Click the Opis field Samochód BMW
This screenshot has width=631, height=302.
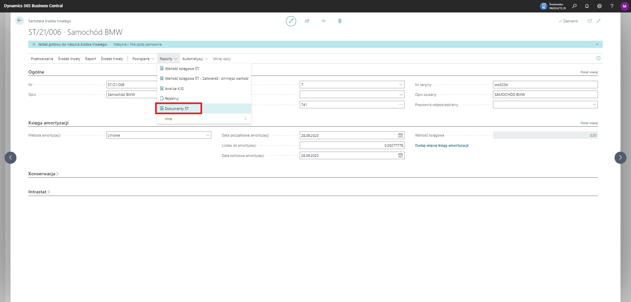pyautogui.click(x=132, y=95)
